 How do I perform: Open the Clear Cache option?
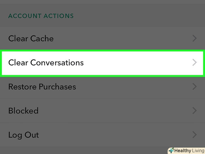tap(31, 38)
